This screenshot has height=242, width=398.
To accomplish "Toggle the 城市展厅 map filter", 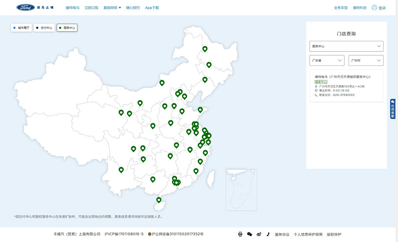I will click(21, 28).
